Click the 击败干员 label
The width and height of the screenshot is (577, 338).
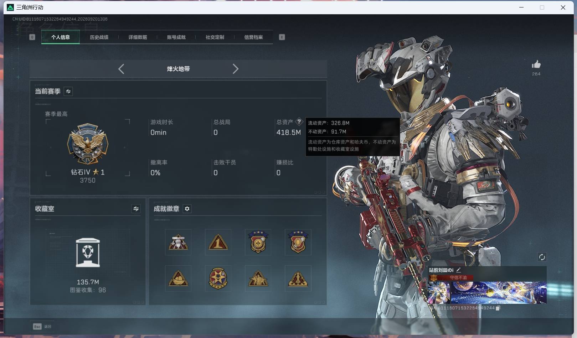pos(225,162)
